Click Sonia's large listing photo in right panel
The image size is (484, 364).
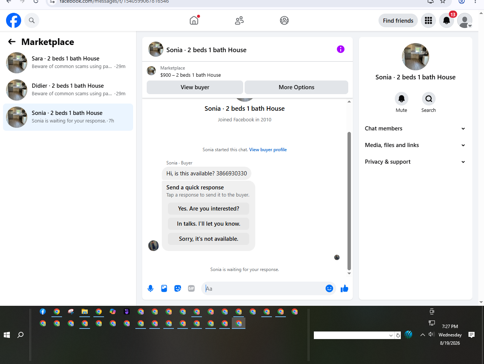(x=416, y=57)
